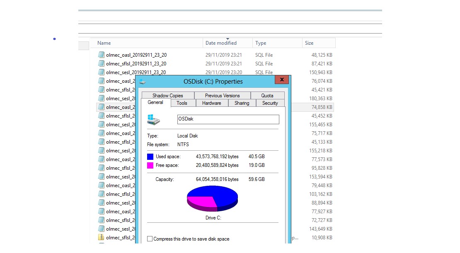Click the 43,573,768,192 bytes used space value

217,157
